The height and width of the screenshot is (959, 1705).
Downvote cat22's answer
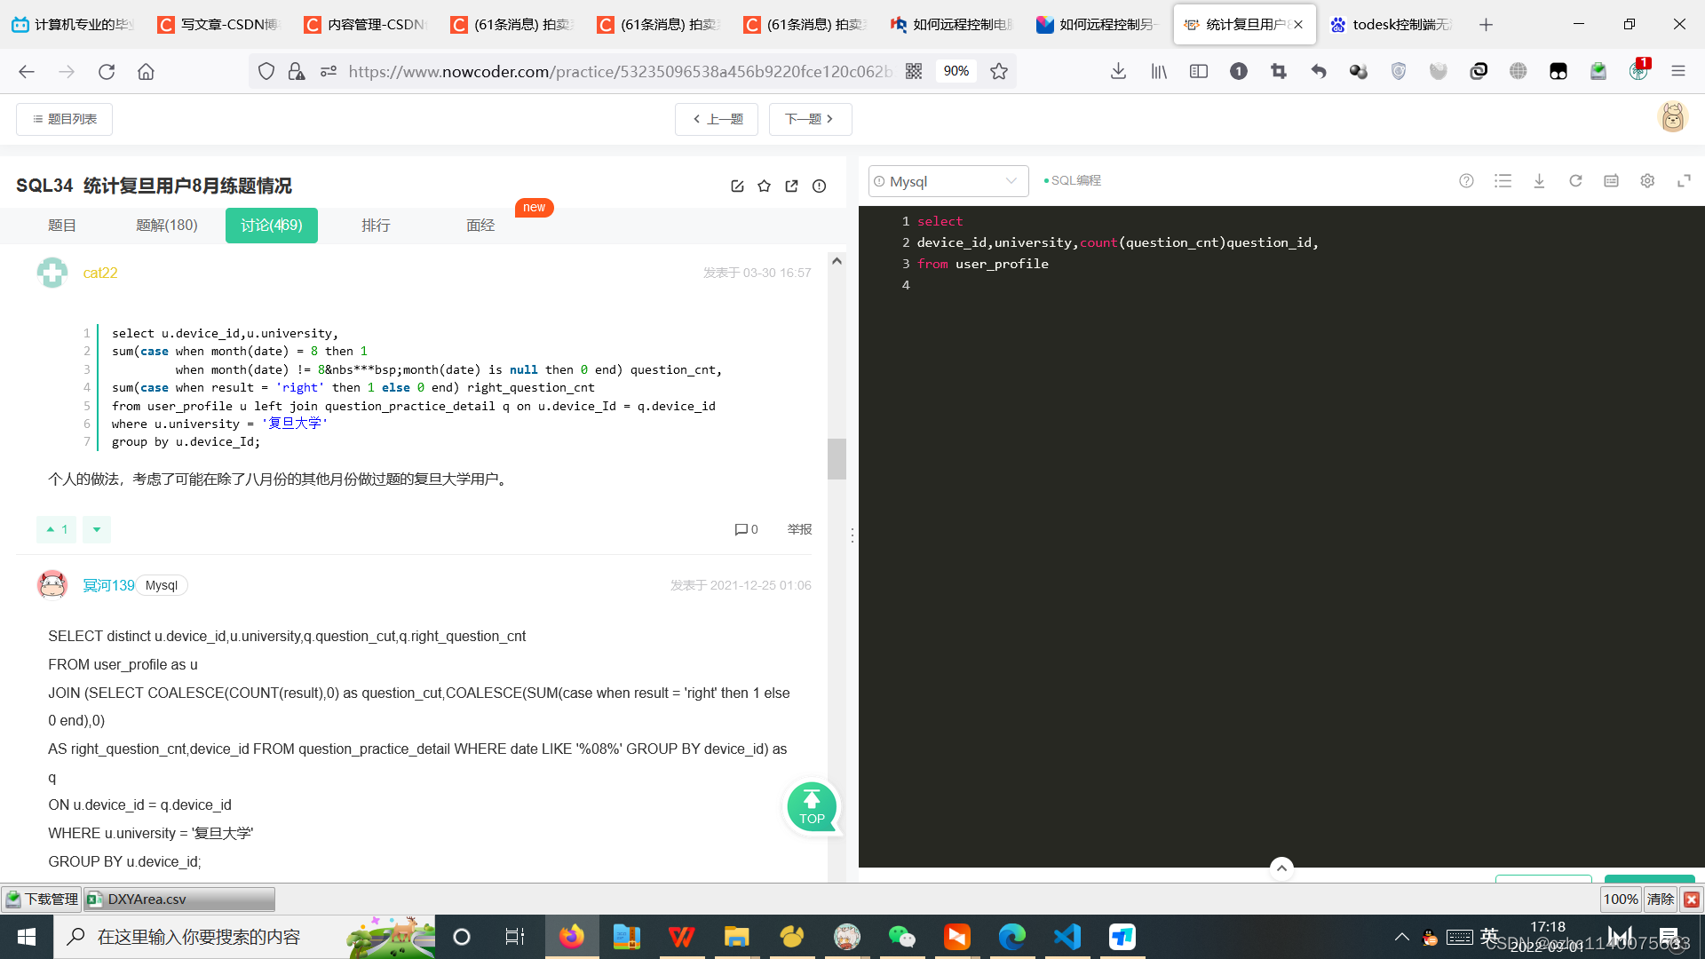(x=97, y=529)
